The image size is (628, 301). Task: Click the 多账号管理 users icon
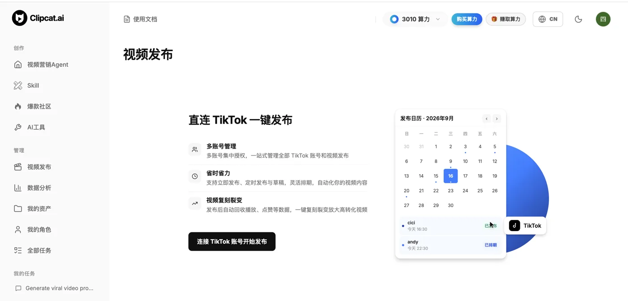tap(195, 150)
